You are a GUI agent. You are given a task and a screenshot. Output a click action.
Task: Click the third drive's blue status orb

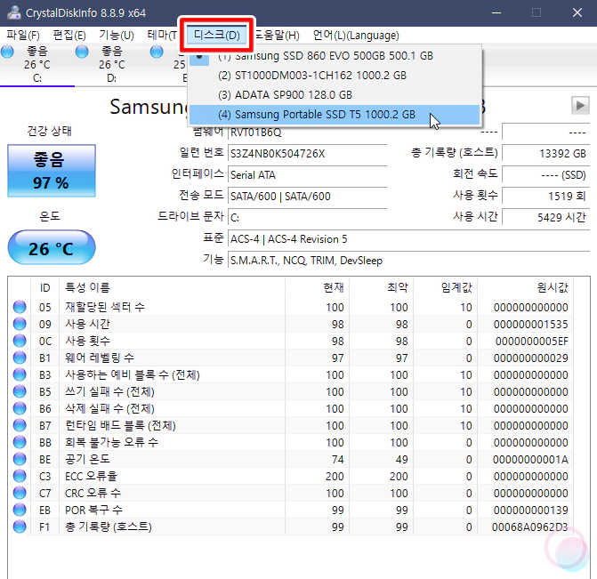tap(156, 52)
